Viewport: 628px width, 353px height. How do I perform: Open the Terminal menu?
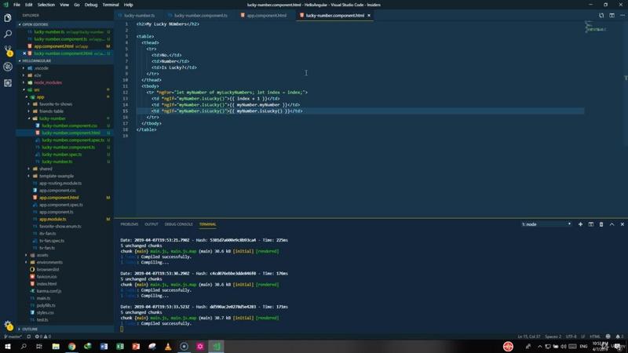111,5
